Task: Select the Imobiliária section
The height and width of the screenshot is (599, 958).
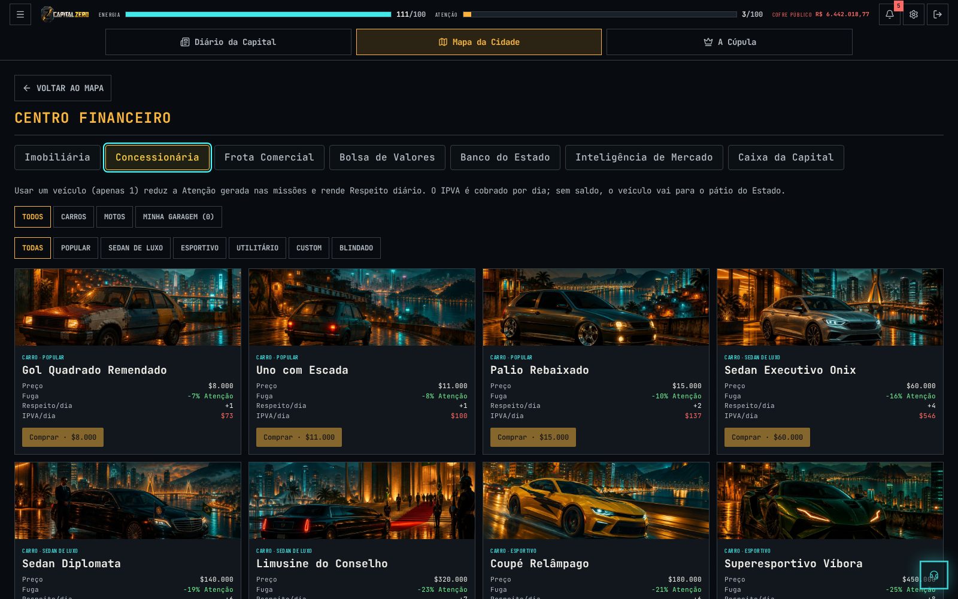Action: 57,158
